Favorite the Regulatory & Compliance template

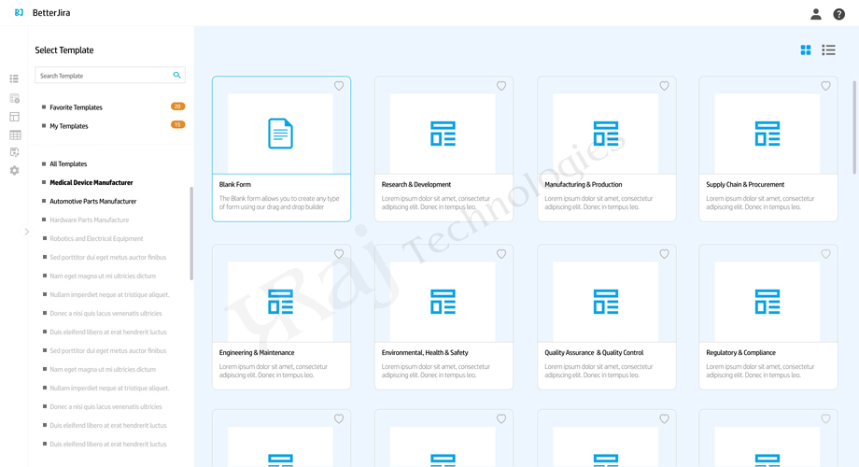(825, 254)
